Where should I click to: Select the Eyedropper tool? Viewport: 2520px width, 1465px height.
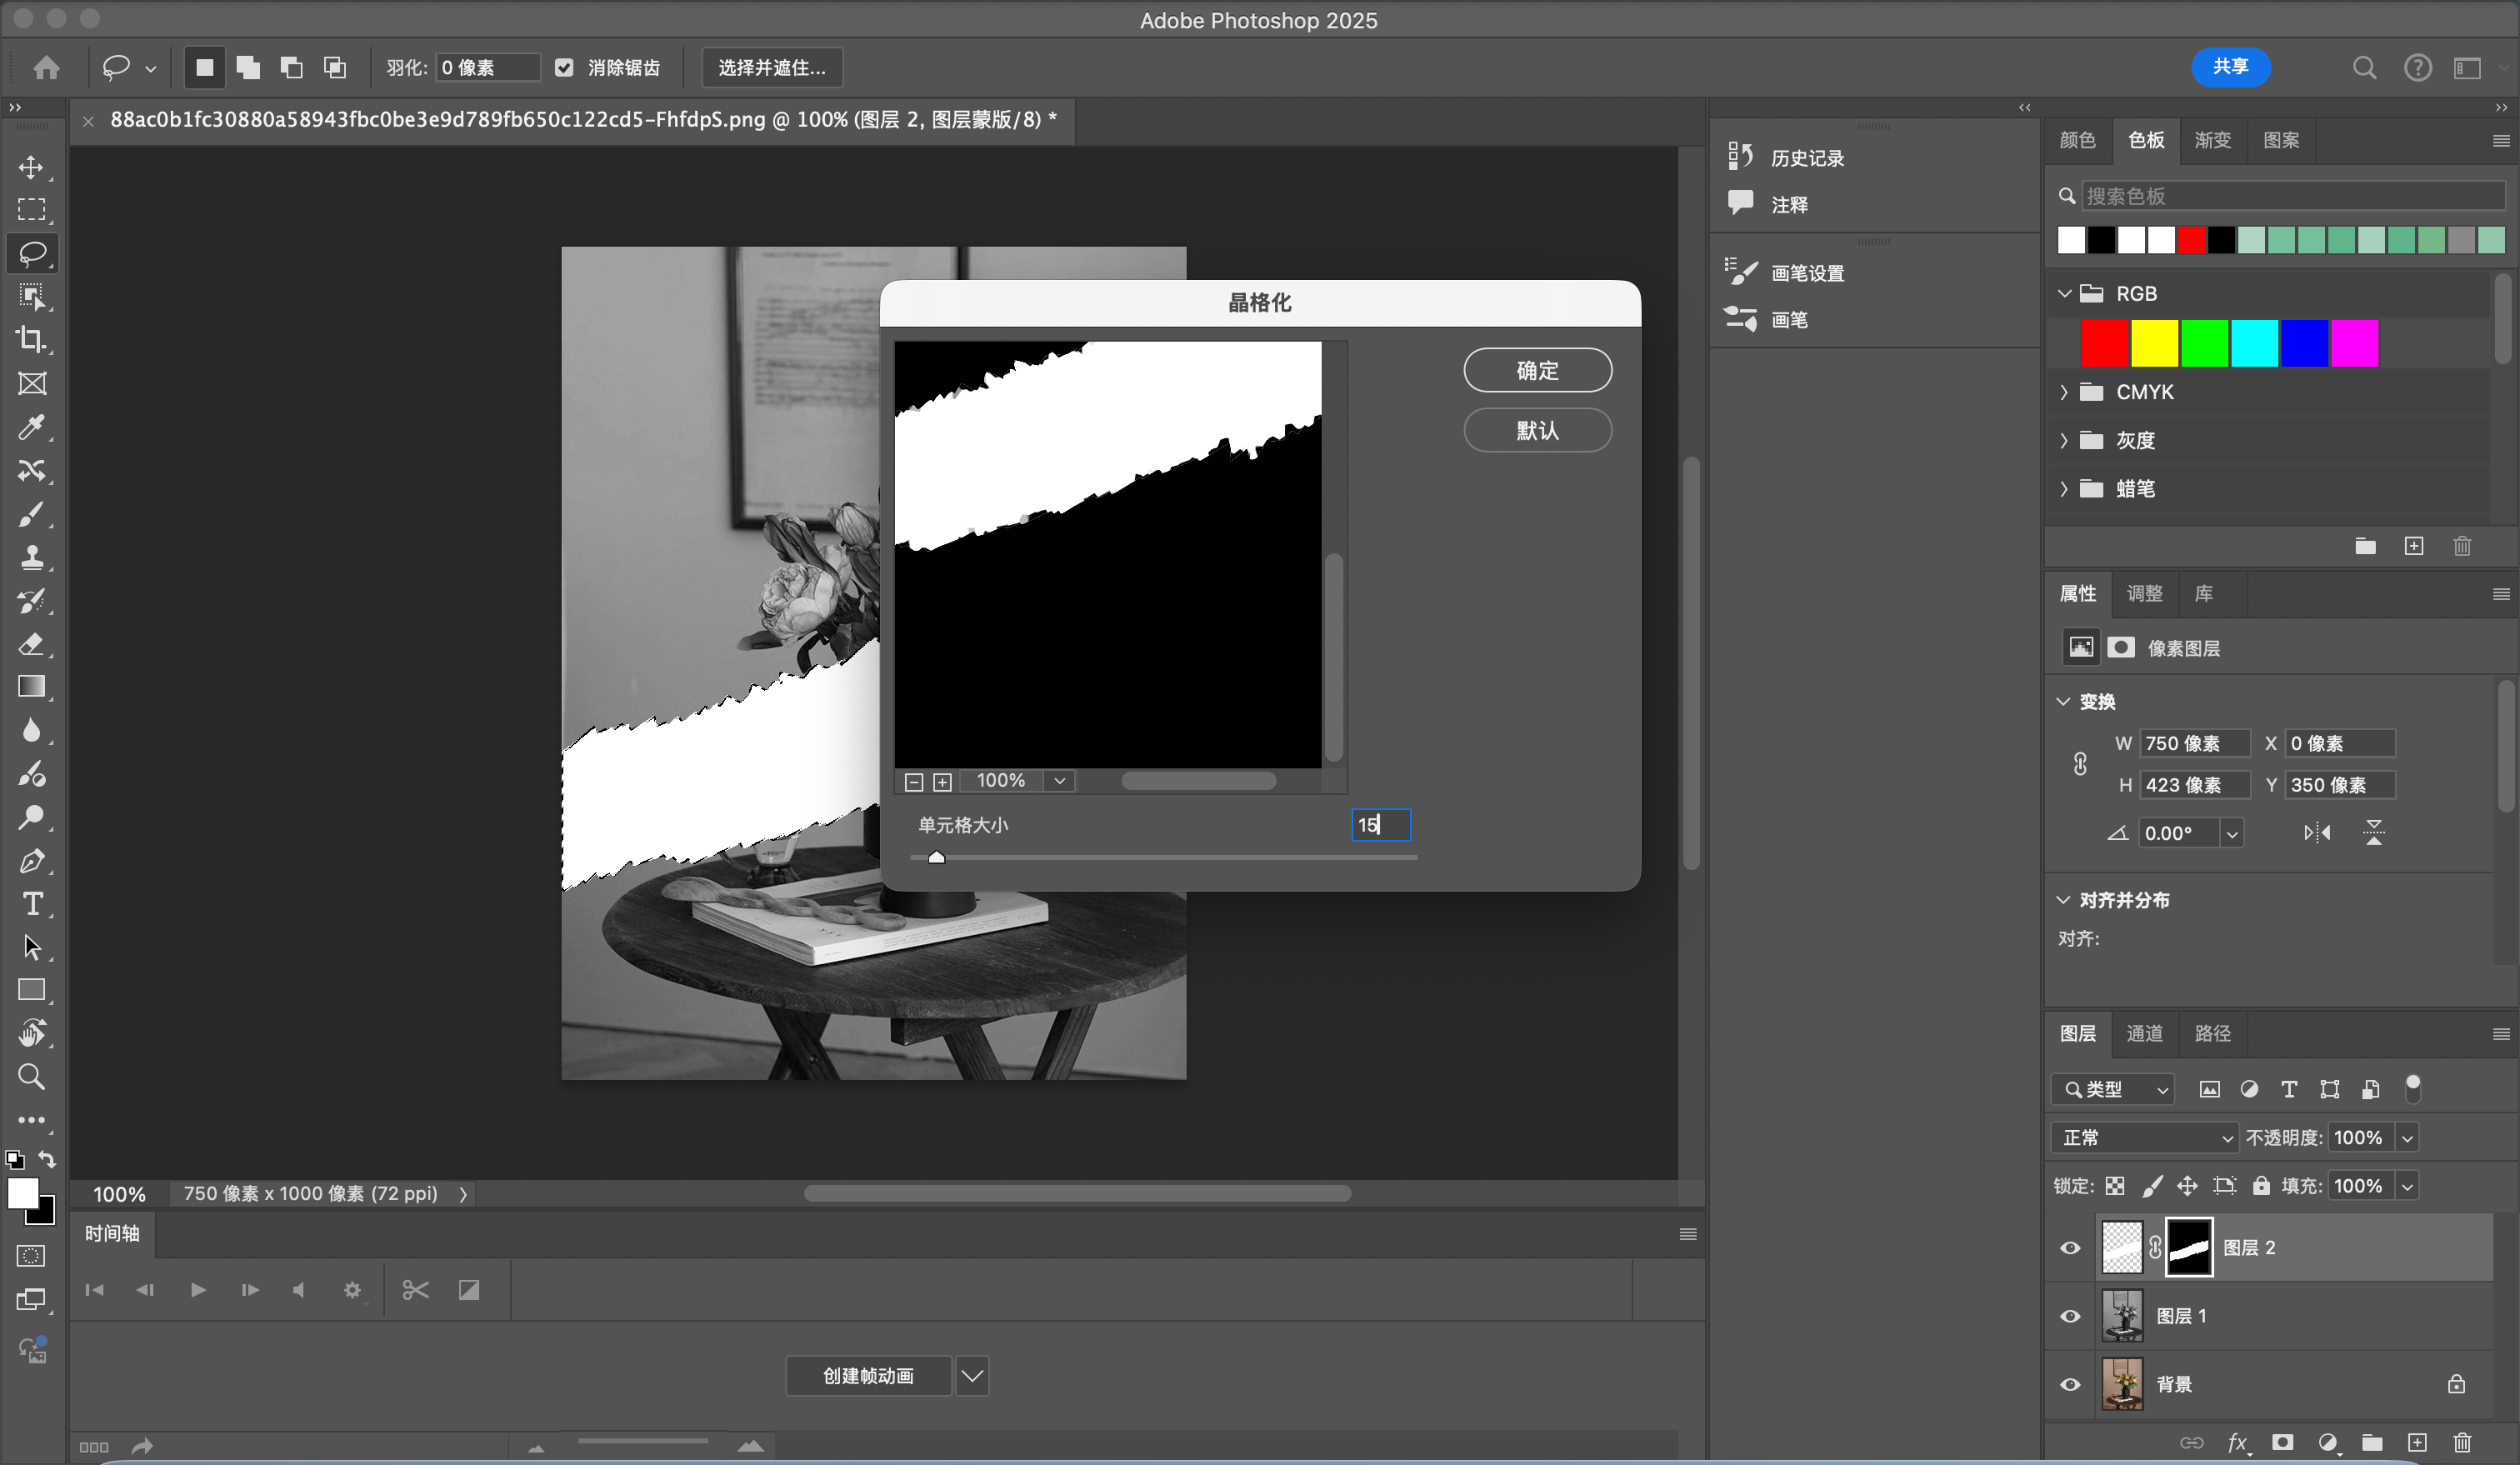point(31,427)
